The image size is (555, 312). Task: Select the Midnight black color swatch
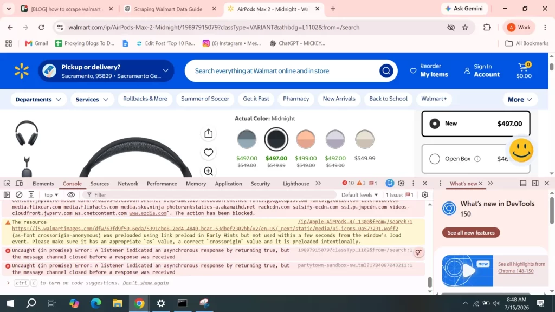(x=276, y=139)
